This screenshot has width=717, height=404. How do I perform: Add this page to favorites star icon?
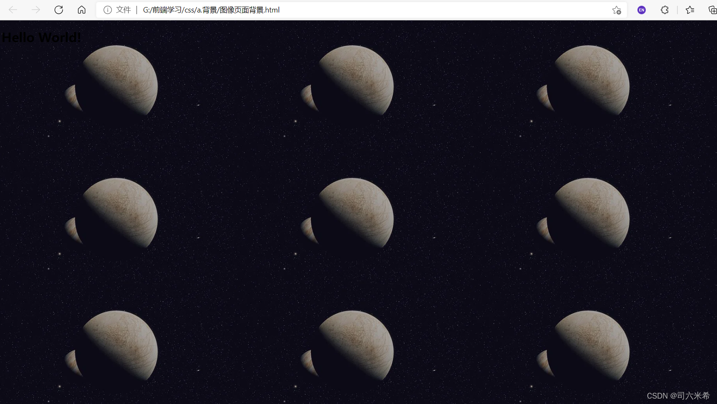pyautogui.click(x=617, y=10)
